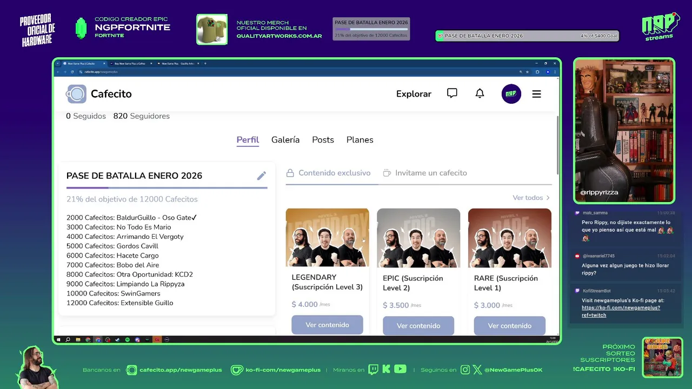
Task: Click chat username mati_samma
Action: (x=595, y=213)
